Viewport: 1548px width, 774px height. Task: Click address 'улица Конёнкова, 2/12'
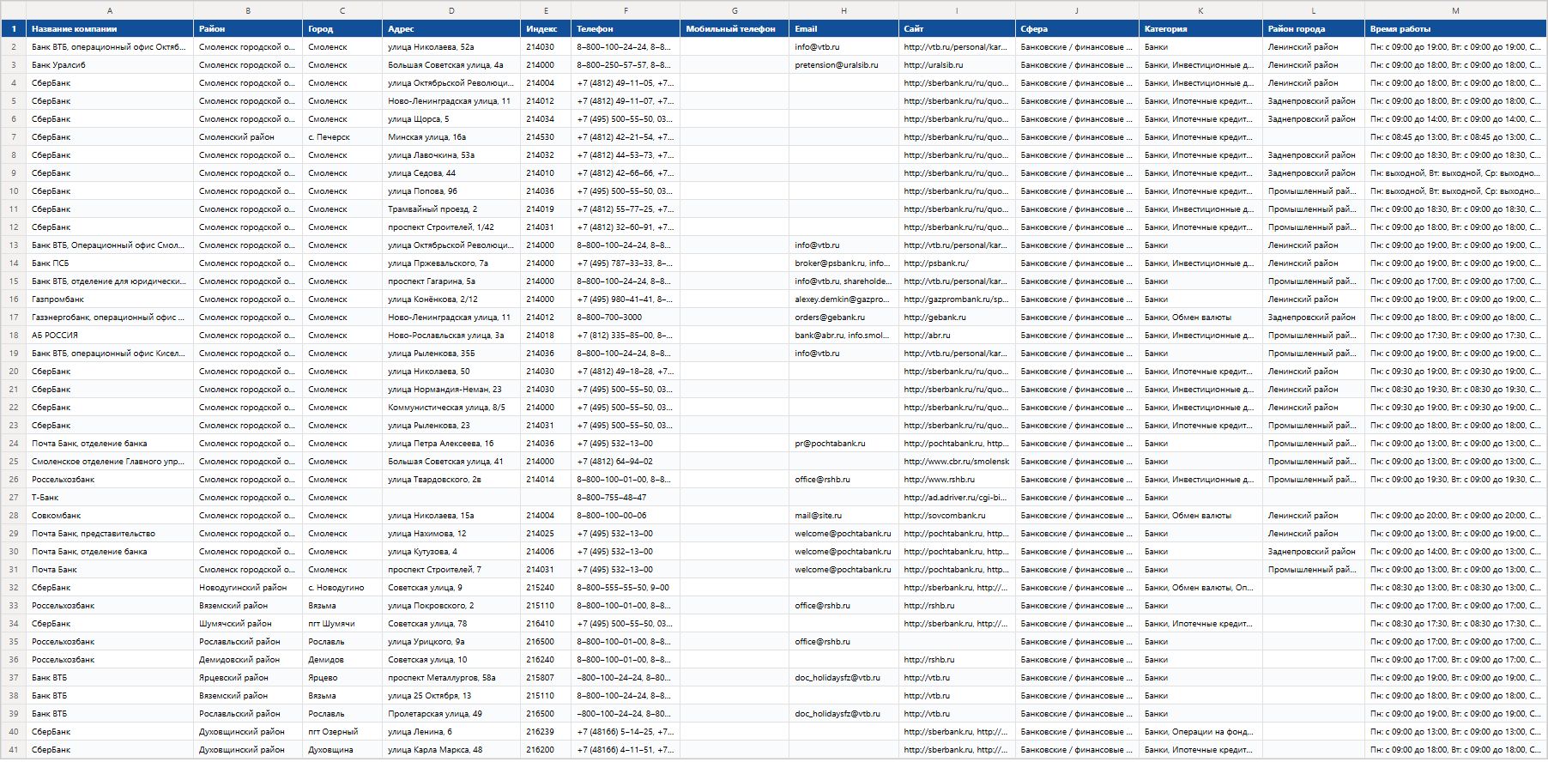[x=451, y=299]
